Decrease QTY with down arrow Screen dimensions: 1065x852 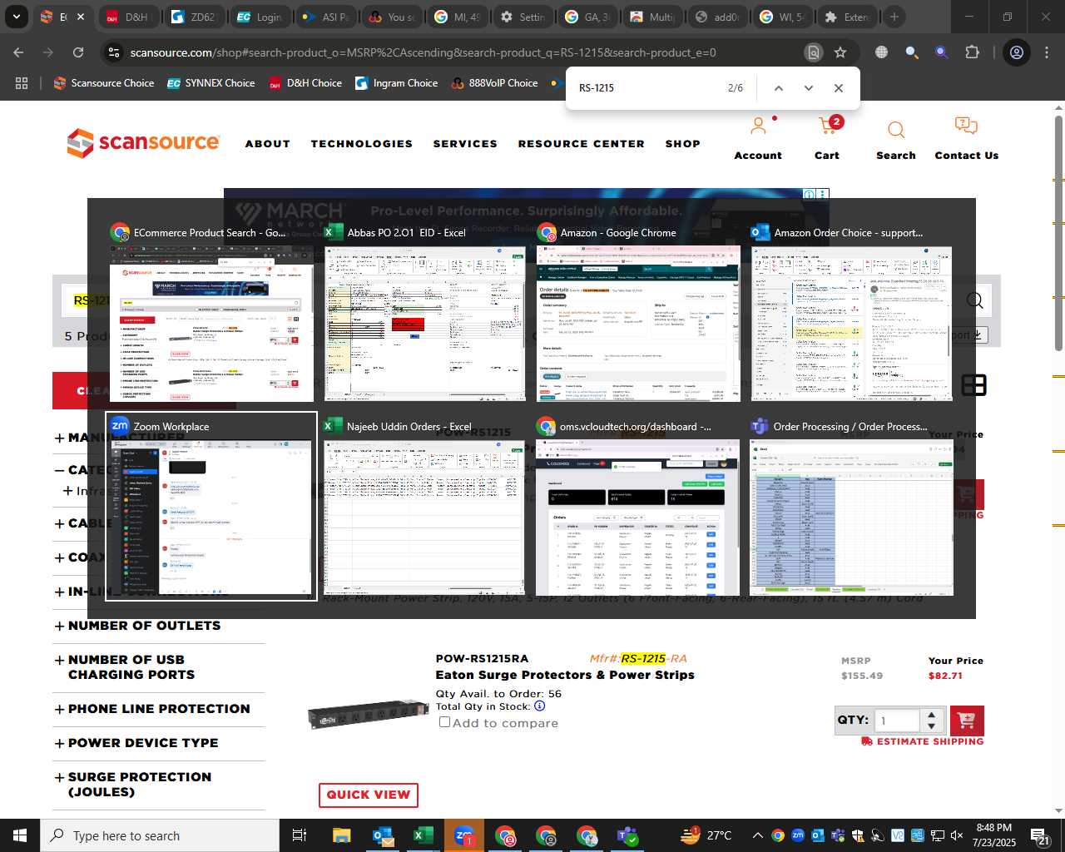[932, 726]
